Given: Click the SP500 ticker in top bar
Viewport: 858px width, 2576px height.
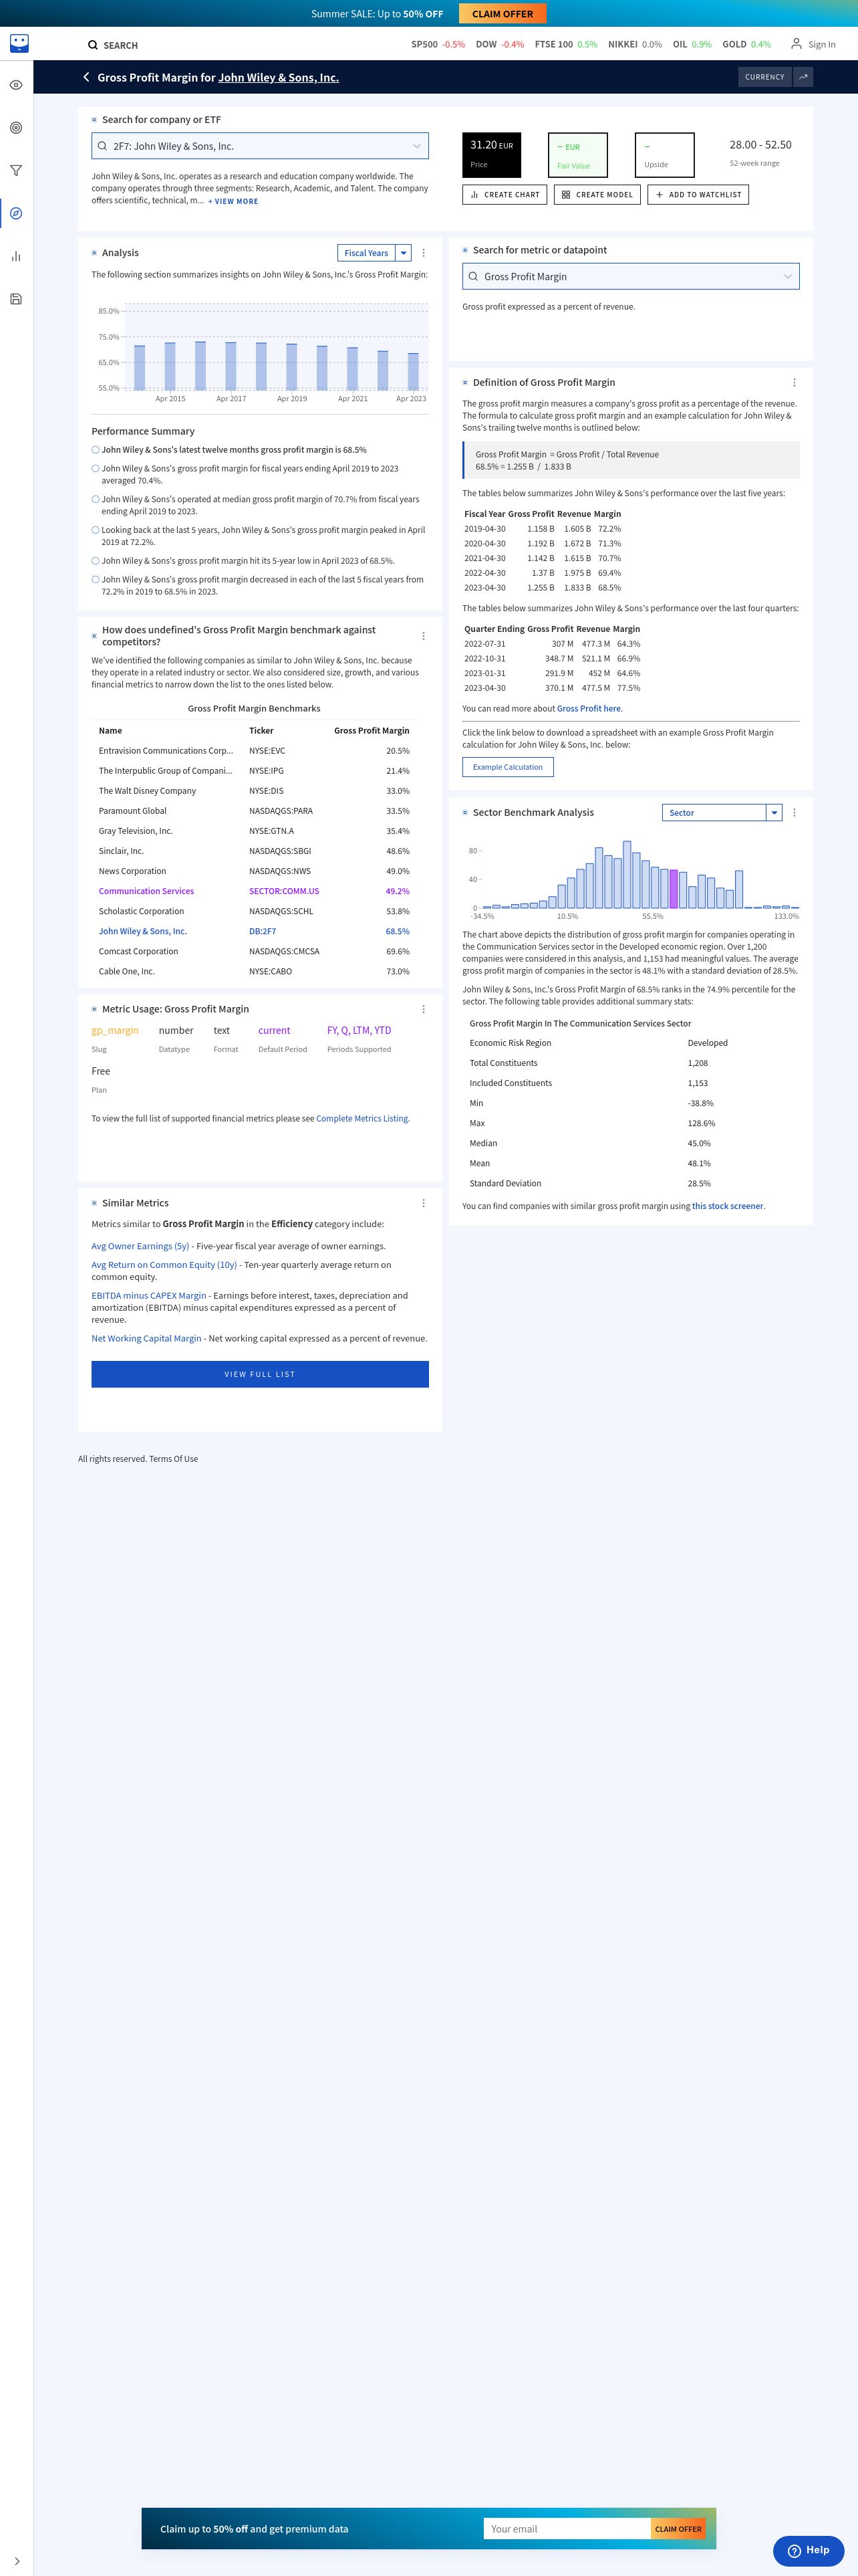Looking at the screenshot, I should (x=438, y=45).
